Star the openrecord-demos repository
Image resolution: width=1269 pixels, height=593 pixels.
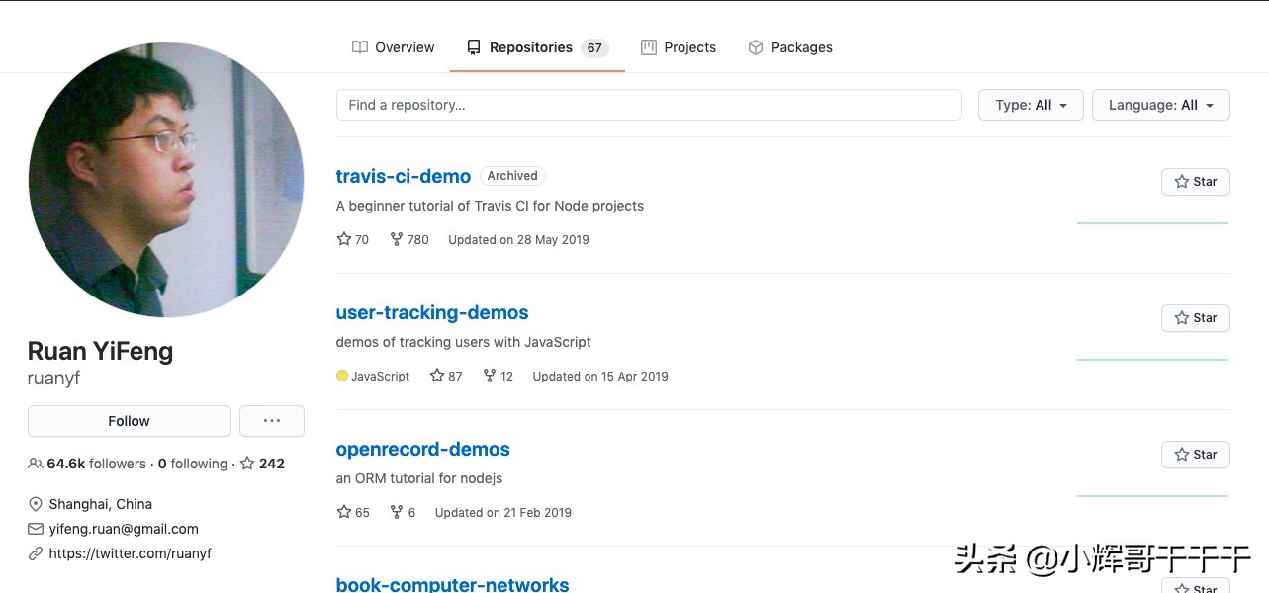[1195, 455]
